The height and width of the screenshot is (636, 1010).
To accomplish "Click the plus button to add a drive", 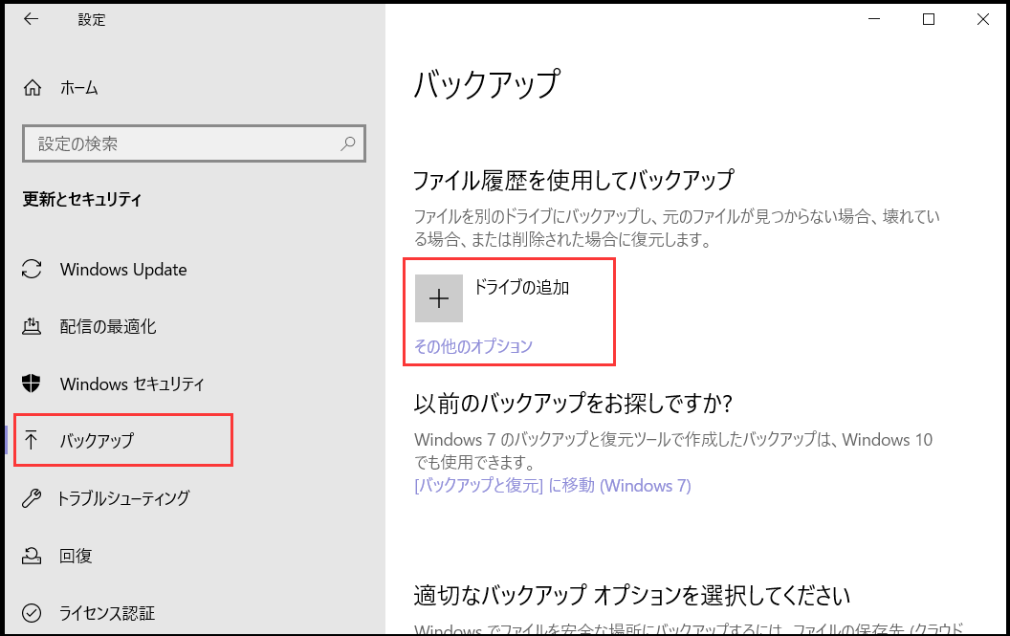I will 439,298.
